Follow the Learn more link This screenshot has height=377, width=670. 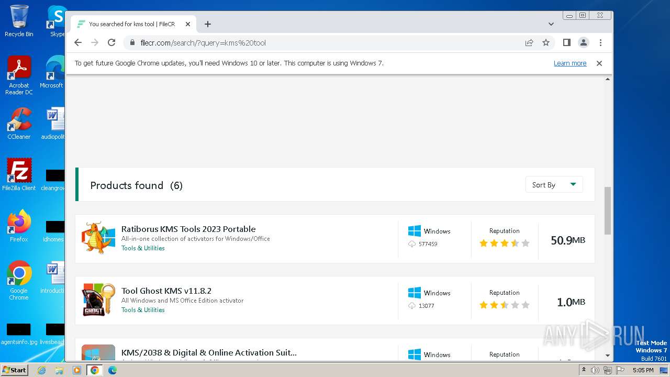[x=570, y=63]
